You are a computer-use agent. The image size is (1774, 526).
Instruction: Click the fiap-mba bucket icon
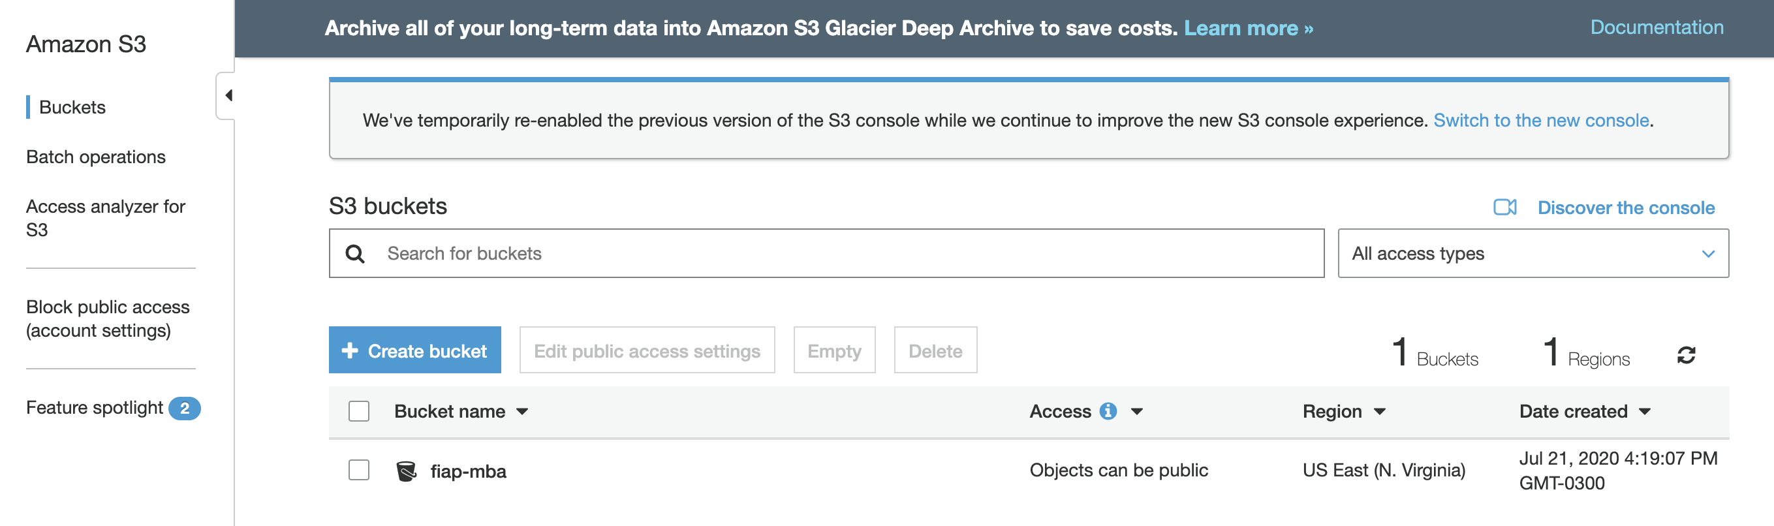407,471
